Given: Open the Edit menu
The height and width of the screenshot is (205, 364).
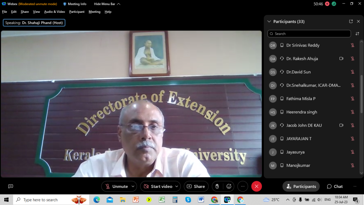Looking at the screenshot, I should [x=14, y=12].
